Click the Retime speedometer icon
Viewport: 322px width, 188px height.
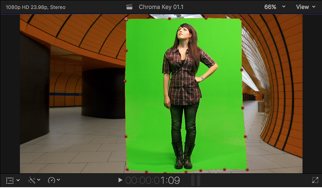[52, 180]
